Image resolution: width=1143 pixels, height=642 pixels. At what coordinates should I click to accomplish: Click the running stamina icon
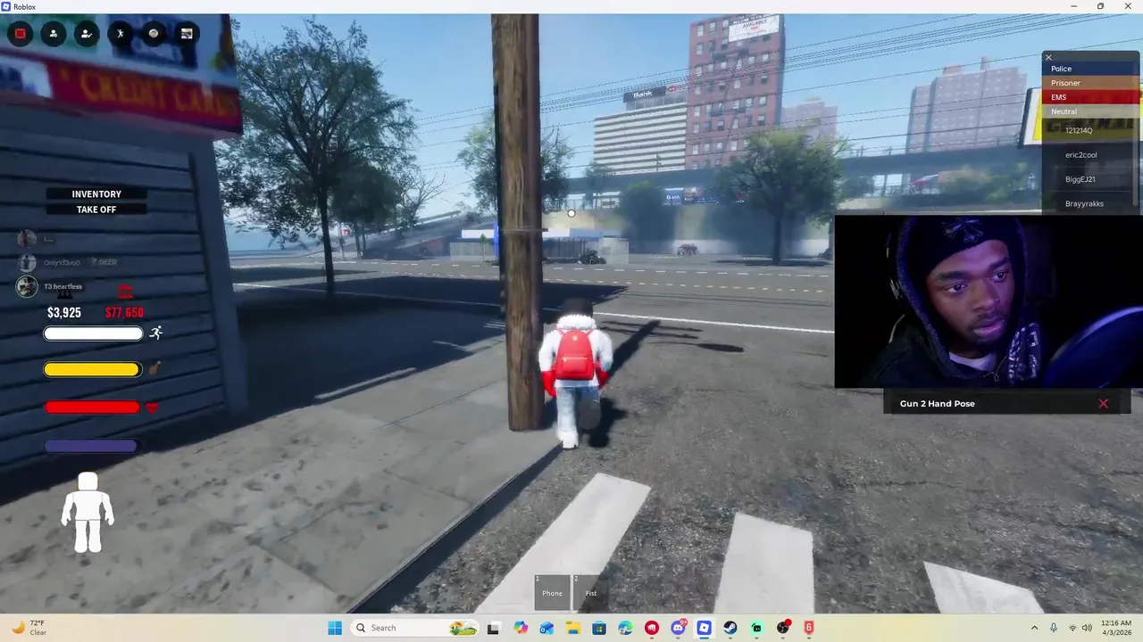(x=156, y=333)
